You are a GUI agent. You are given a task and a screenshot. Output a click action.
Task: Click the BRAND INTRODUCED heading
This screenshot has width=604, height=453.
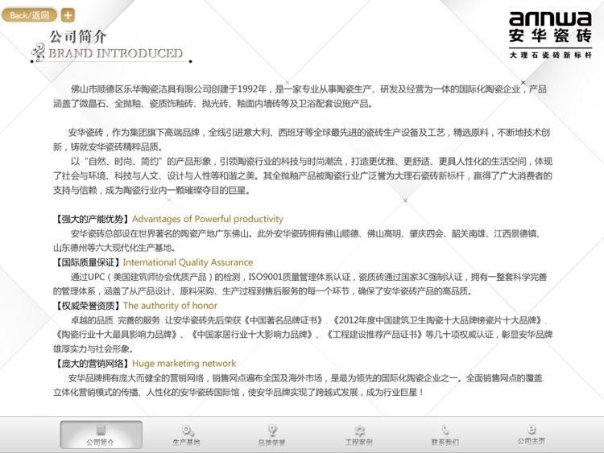pyautogui.click(x=115, y=53)
